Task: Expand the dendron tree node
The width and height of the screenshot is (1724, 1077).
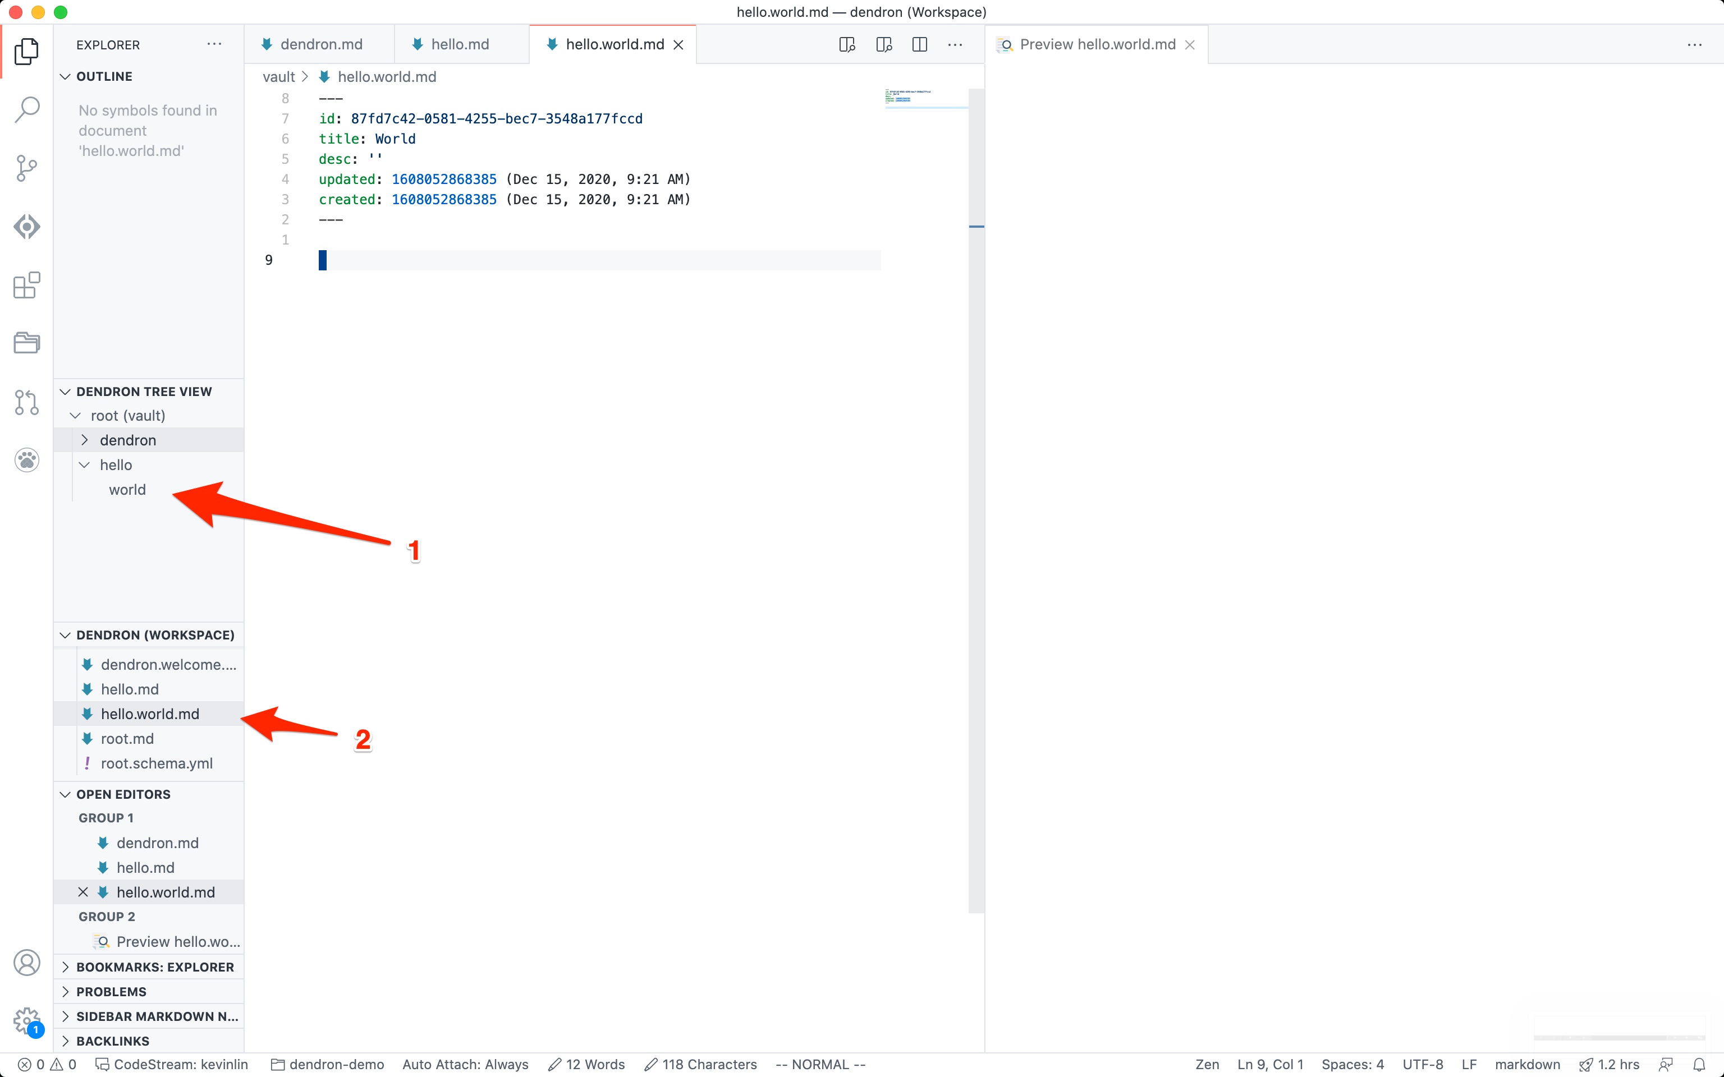Action: 84,440
